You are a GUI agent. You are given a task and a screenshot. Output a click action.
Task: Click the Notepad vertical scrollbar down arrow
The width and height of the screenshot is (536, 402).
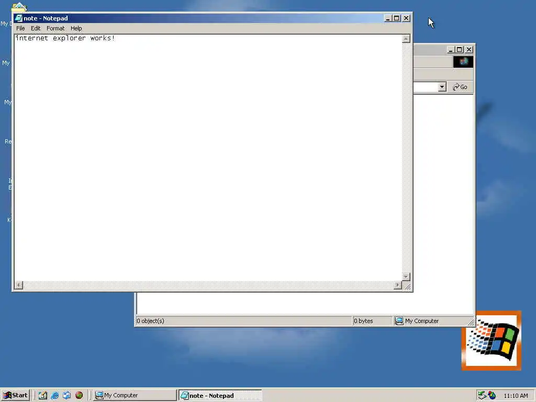point(406,277)
